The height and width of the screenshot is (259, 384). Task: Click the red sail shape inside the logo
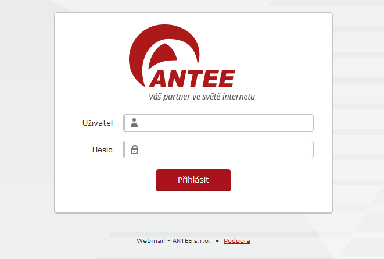coord(162,55)
